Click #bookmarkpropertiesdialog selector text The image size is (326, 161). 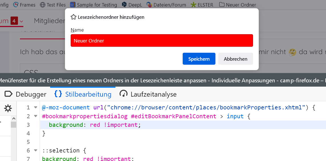coord(85,116)
